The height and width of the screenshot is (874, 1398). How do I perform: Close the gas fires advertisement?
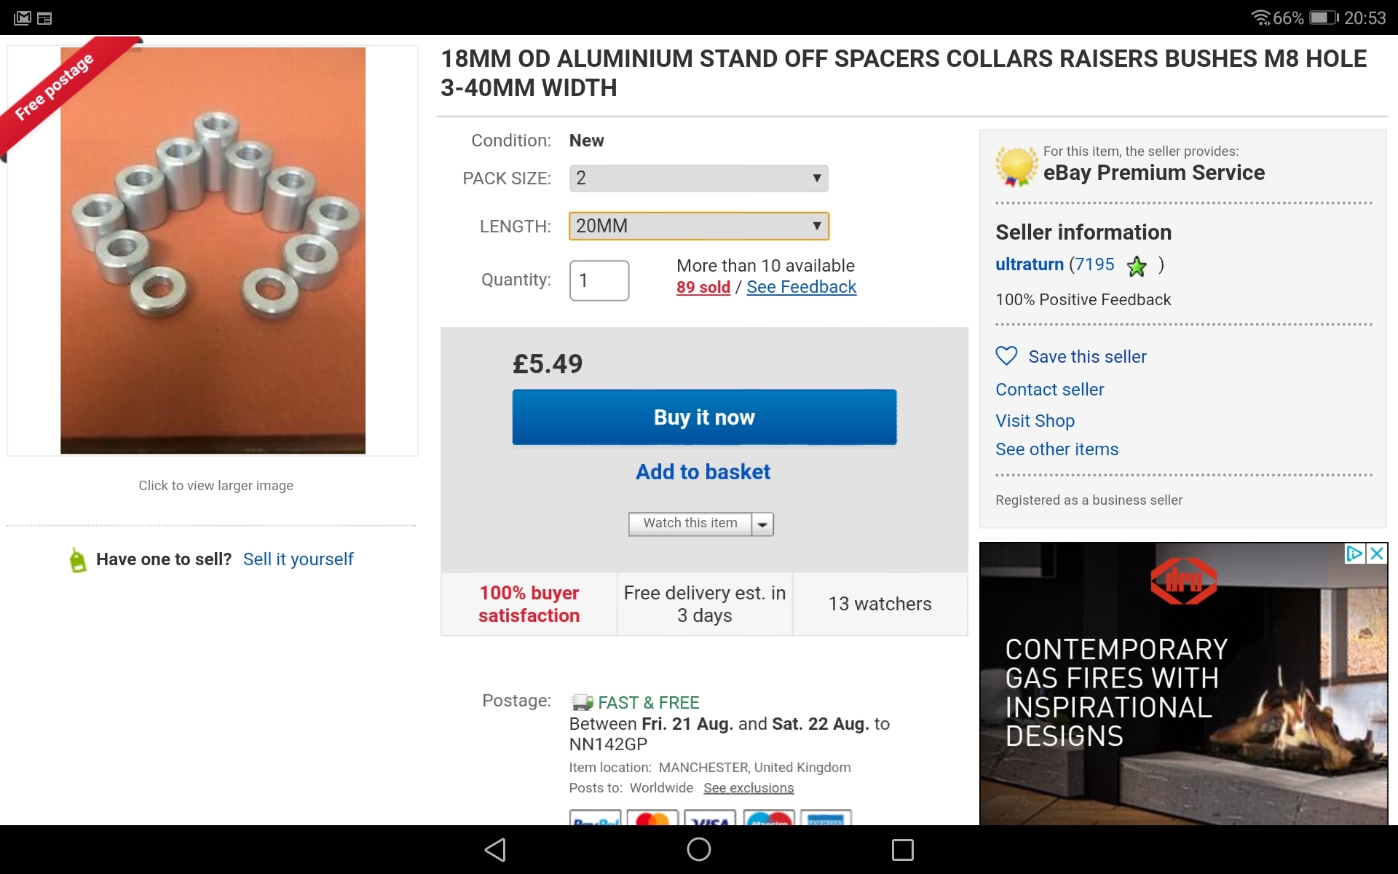(x=1377, y=554)
